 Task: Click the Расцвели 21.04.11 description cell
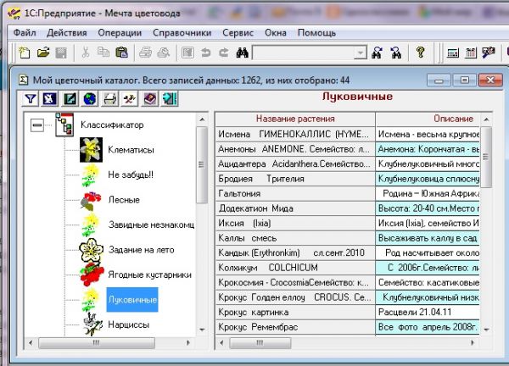(428, 312)
